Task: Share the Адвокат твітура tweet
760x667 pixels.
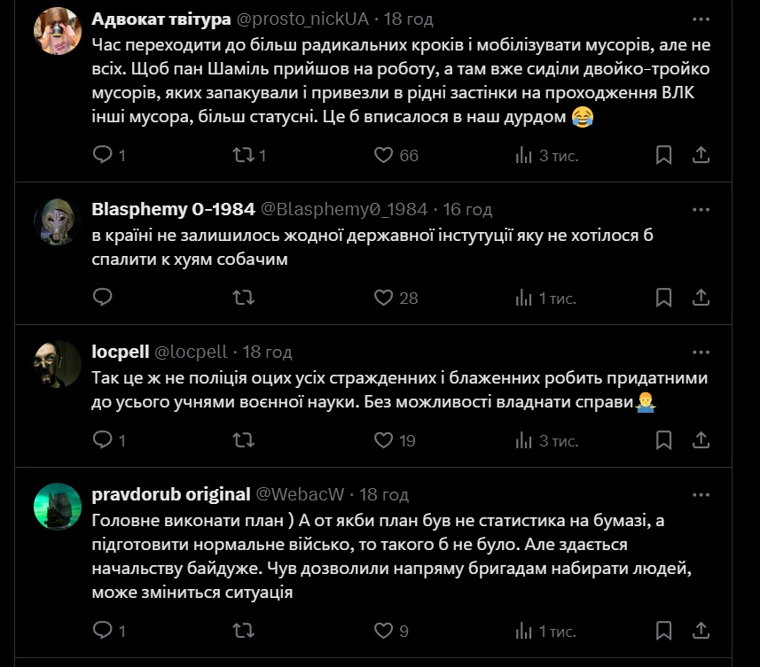Action: click(701, 155)
